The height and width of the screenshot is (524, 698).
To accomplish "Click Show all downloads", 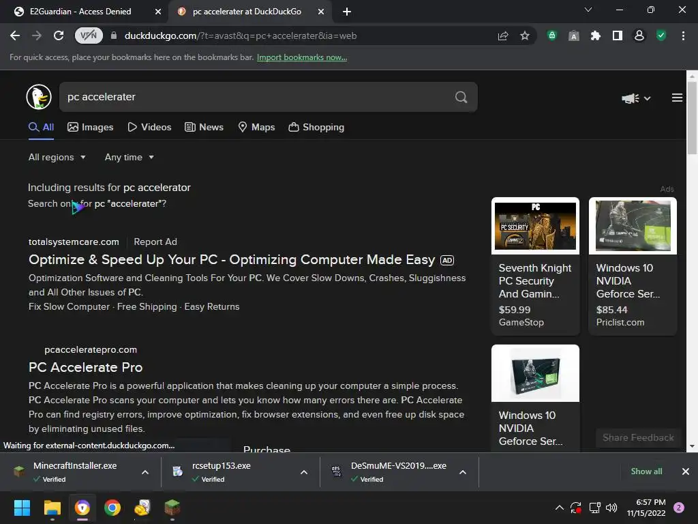I will tap(646, 471).
